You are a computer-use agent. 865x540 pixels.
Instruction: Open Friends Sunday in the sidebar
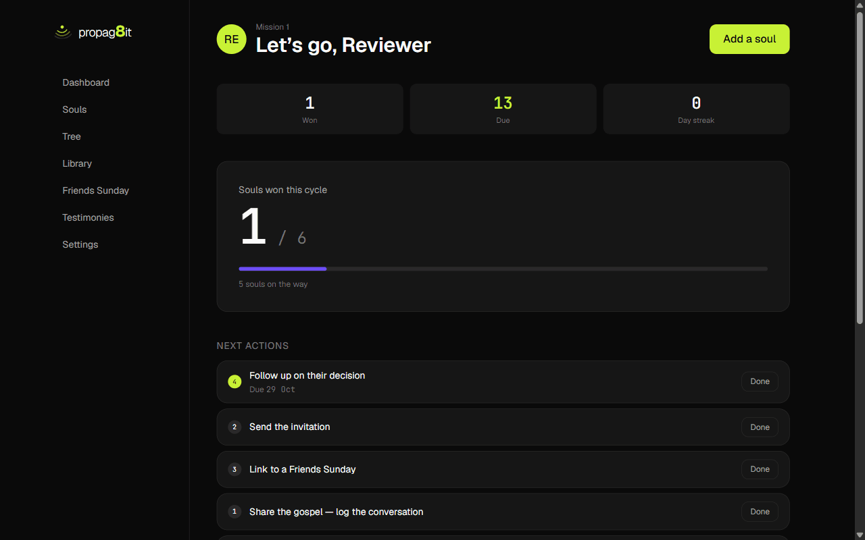click(95, 190)
